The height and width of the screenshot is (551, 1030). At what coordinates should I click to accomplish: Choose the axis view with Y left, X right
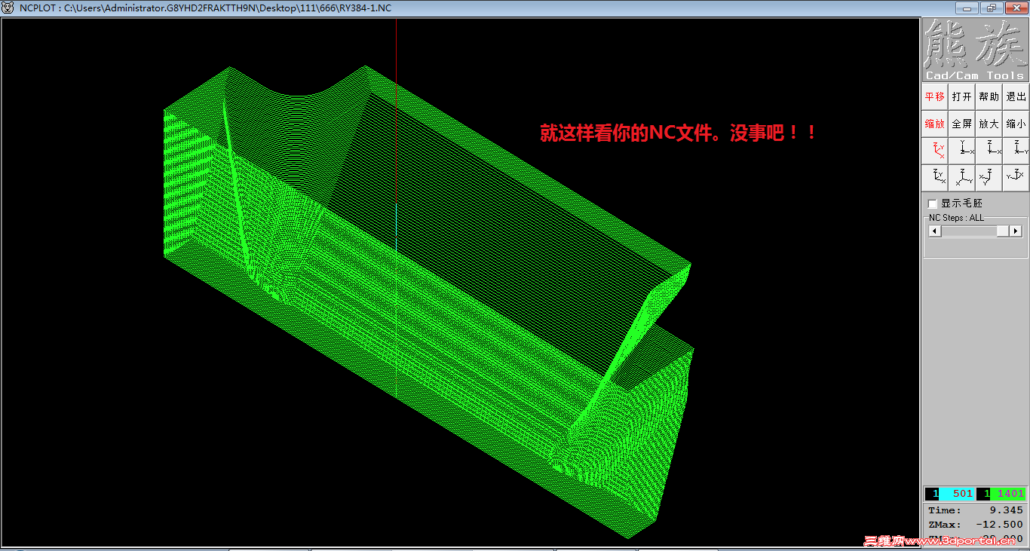pos(1016,178)
